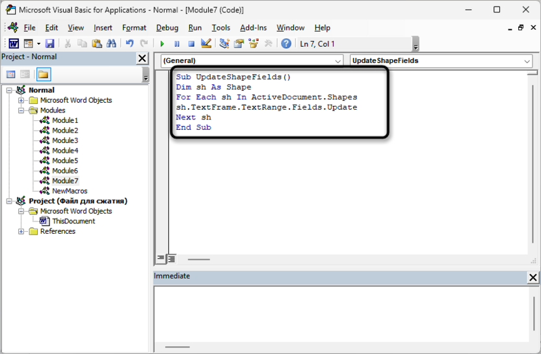
Task: Collapse the Normal project tree node
Action: (9, 90)
